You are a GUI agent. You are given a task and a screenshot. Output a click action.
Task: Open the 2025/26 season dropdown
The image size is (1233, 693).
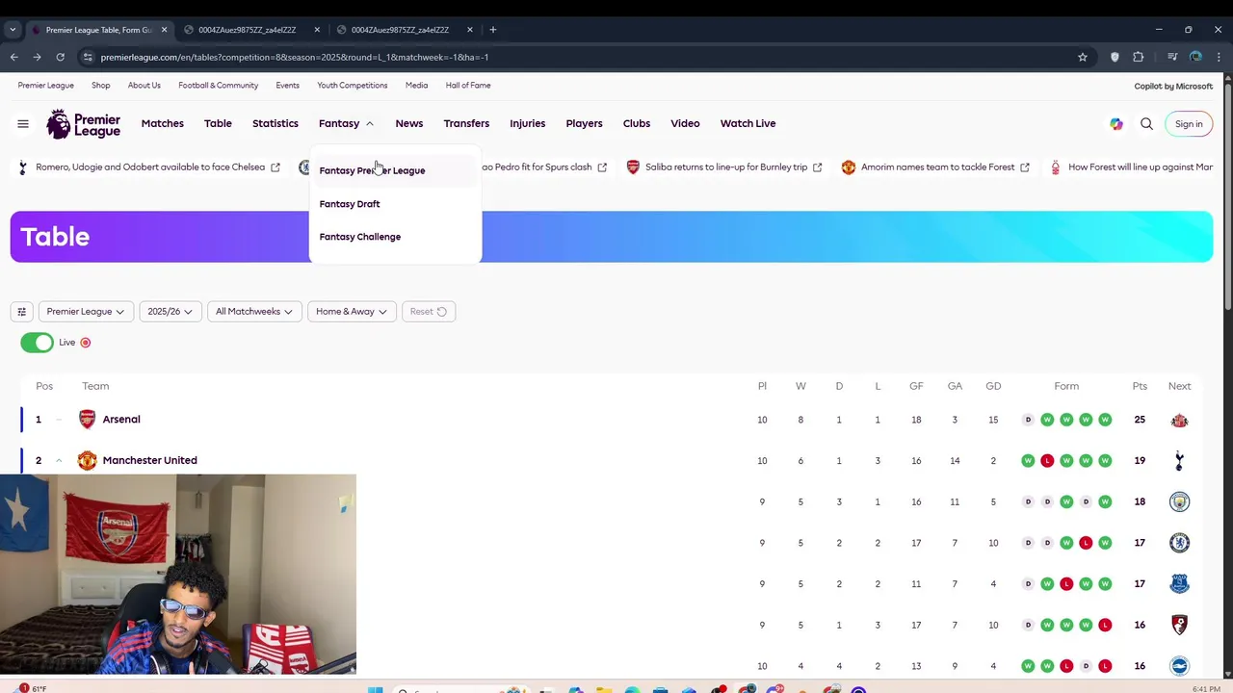coord(170,311)
